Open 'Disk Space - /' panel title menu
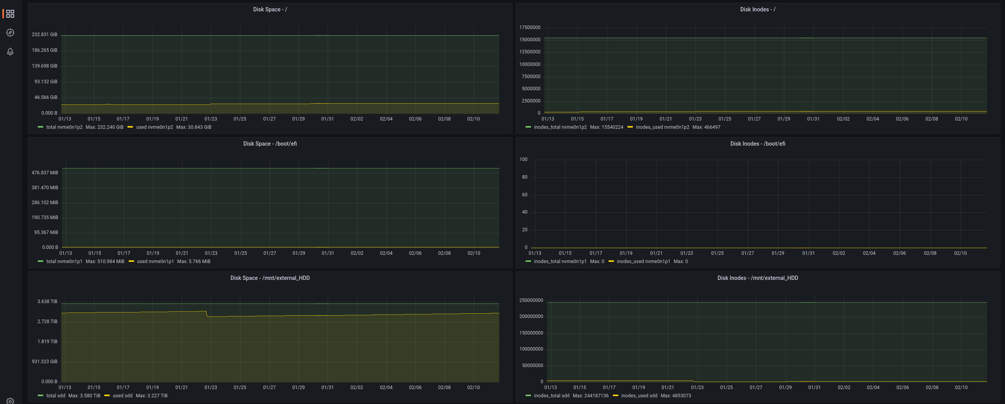 (270, 9)
